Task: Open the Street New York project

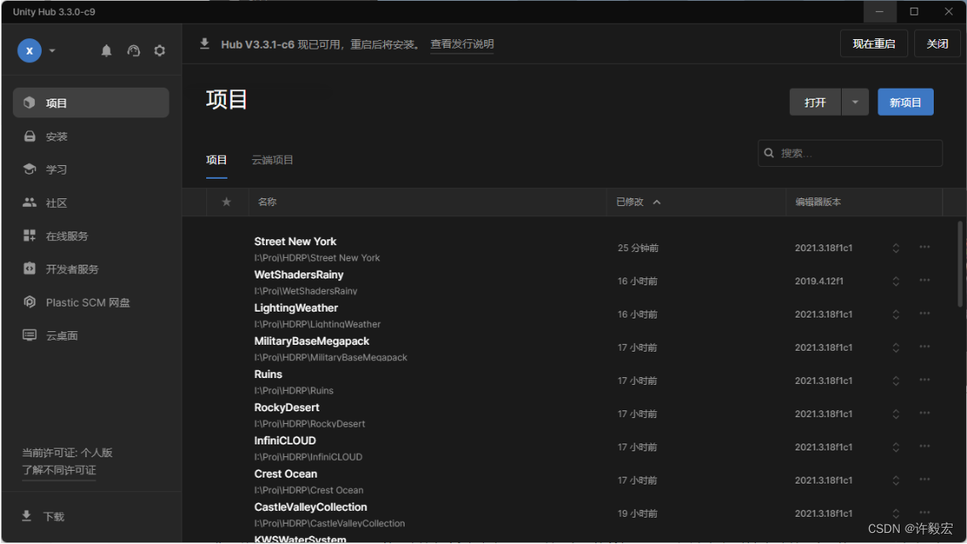Action: 296,242
